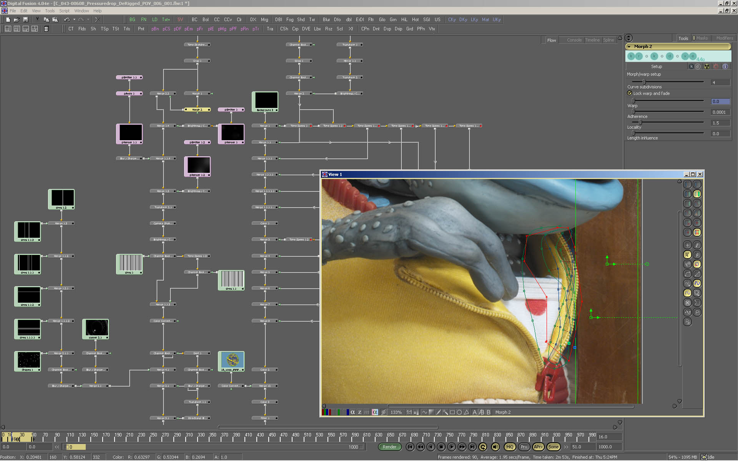Toggle the loop playback button
738x461 pixels.
(x=483, y=447)
